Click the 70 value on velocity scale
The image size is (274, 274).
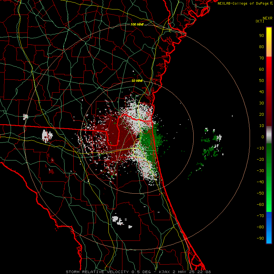[x=262, y=58]
